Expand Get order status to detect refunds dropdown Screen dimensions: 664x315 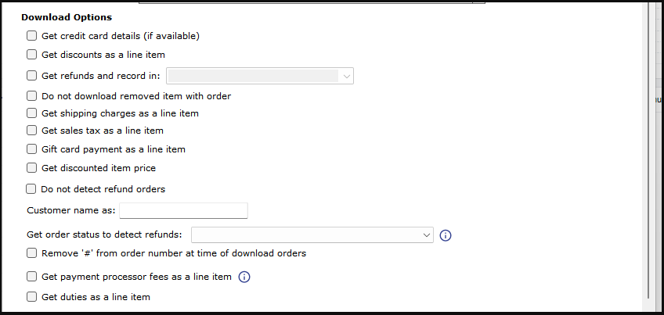coord(312,234)
